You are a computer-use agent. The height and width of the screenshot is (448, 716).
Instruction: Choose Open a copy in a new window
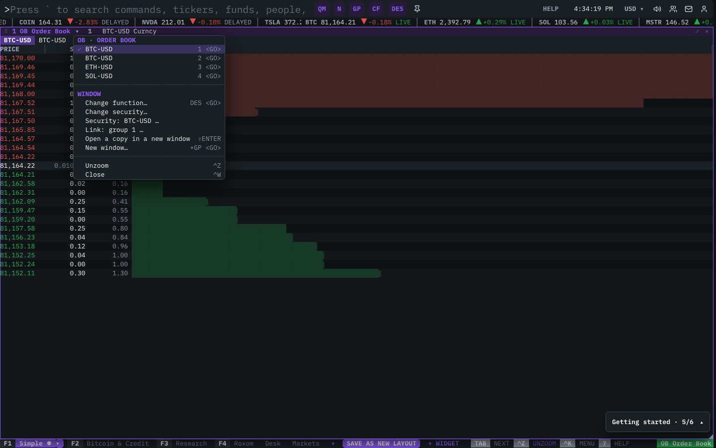149,139
